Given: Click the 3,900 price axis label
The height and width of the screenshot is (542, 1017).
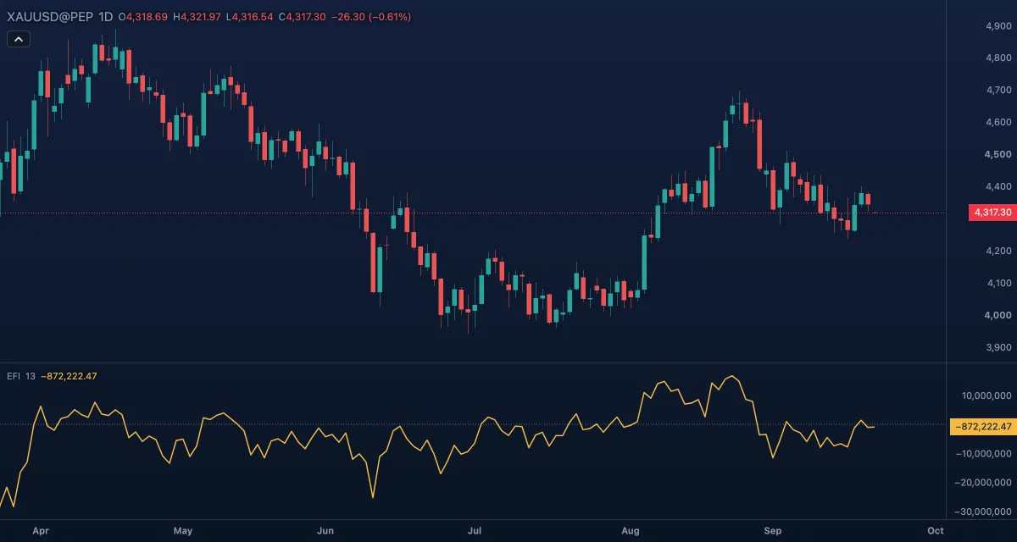Looking at the screenshot, I should pyautogui.click(x=998, y=348).
